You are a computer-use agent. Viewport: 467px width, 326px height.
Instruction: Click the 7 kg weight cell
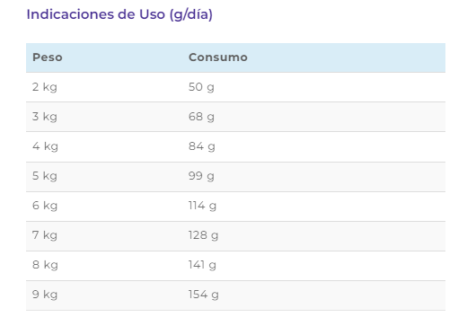45,235
